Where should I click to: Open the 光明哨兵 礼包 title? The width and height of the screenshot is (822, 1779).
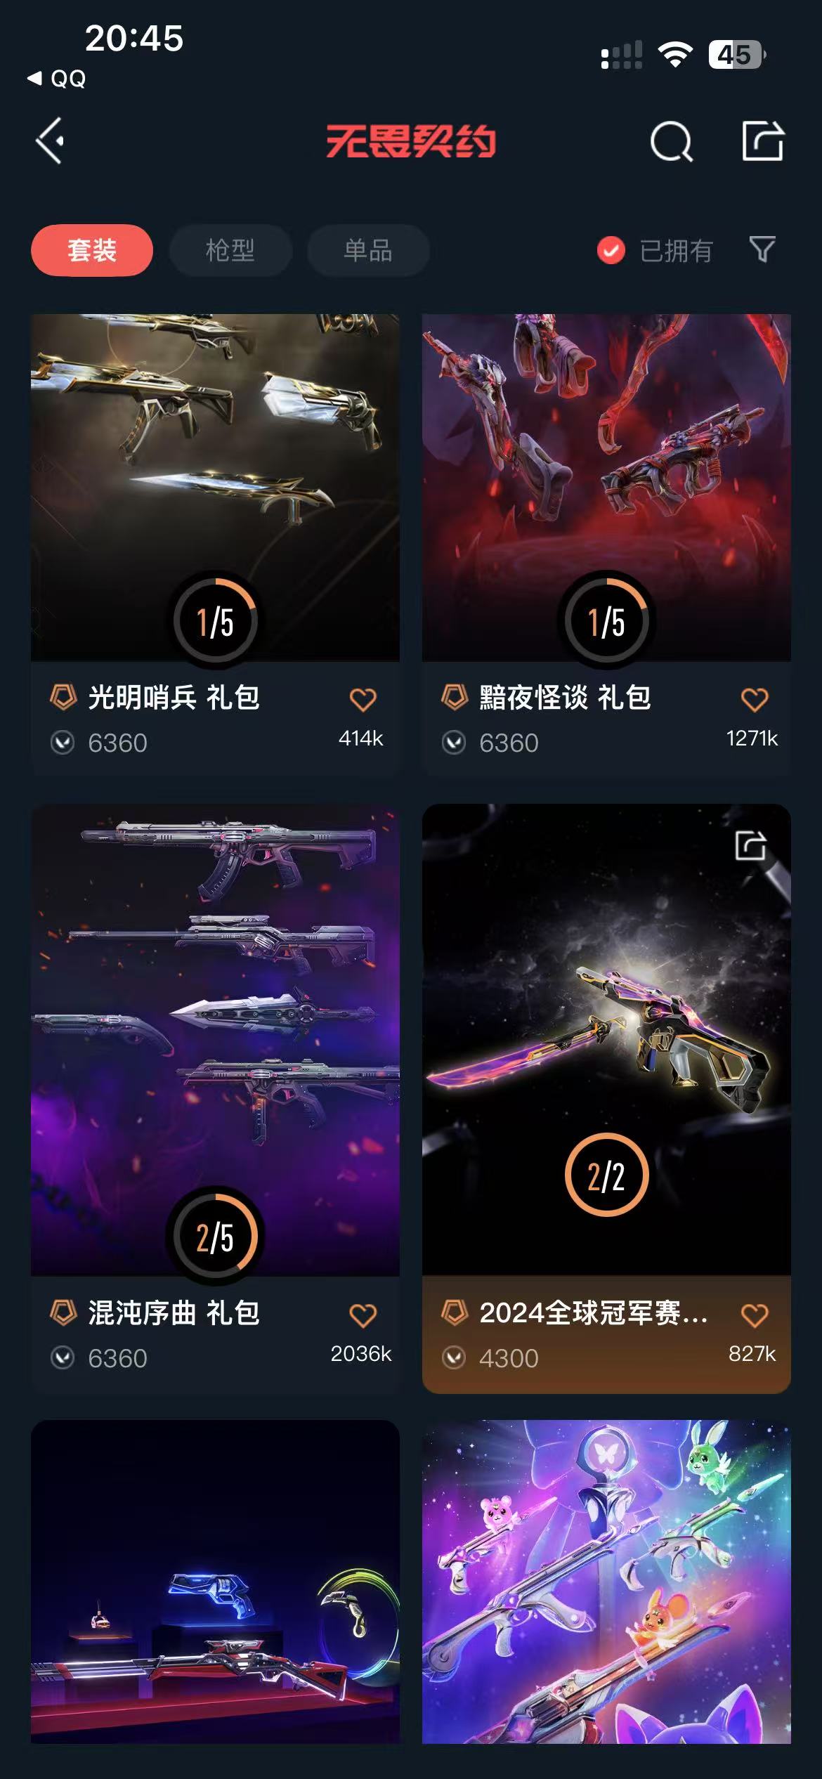coord(174,698)
